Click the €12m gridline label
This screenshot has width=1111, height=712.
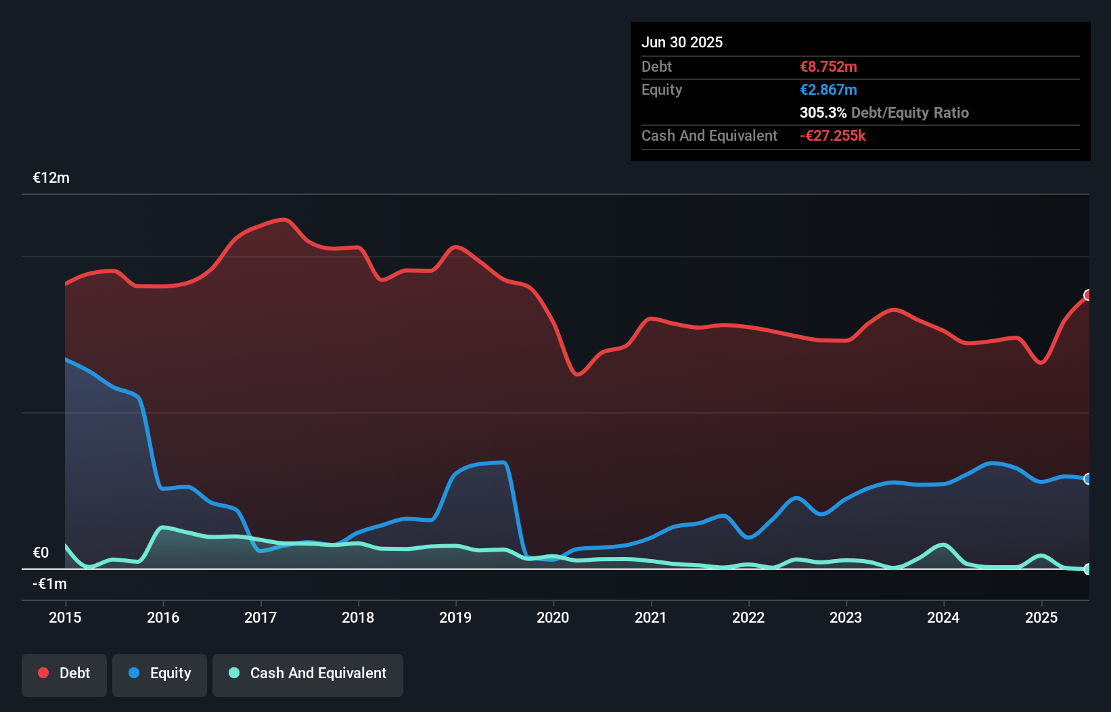50,177
